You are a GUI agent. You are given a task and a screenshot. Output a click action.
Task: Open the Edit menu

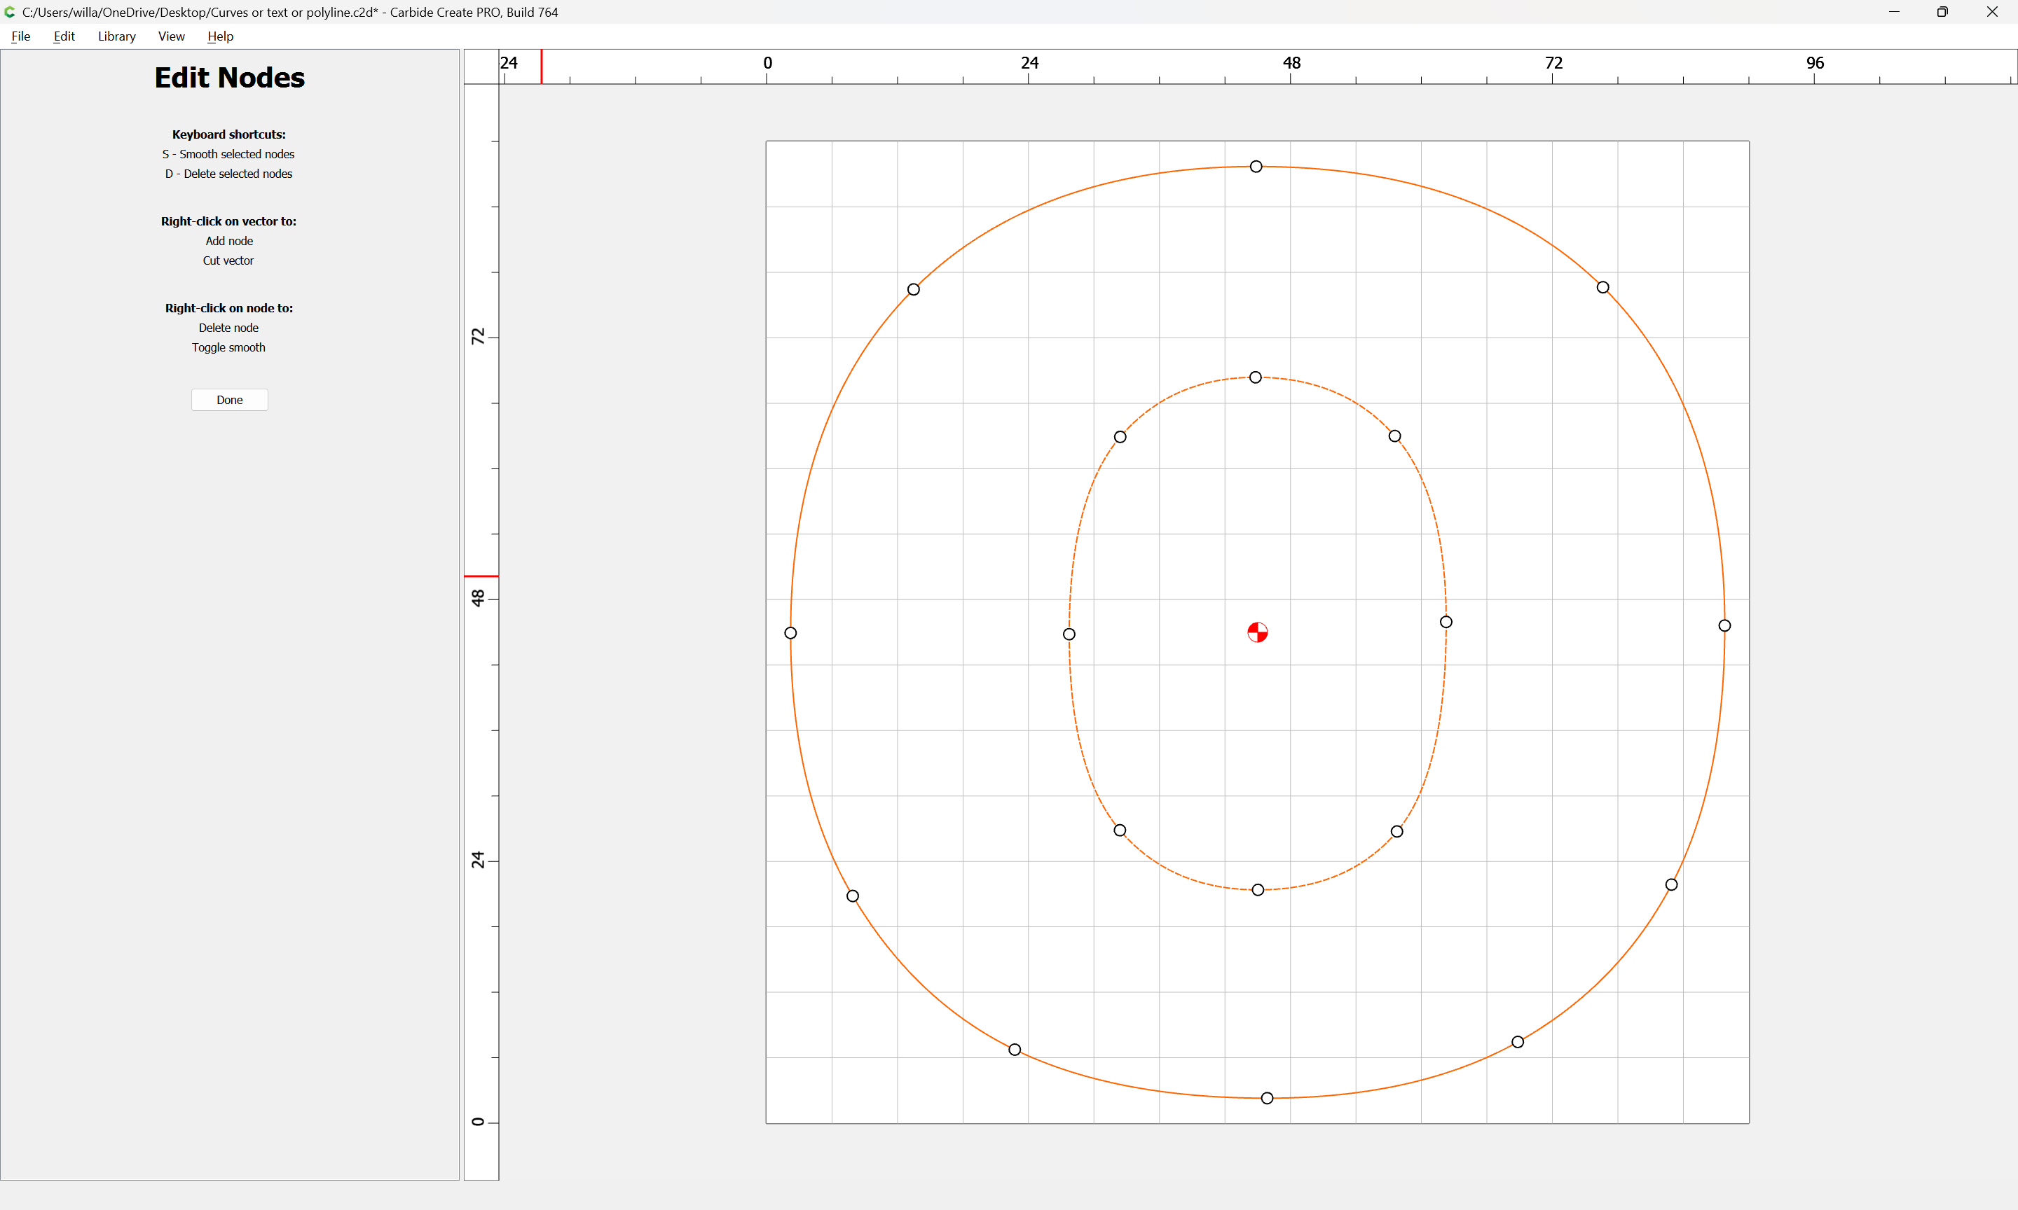pyautogui.click(x=64, y=36)
